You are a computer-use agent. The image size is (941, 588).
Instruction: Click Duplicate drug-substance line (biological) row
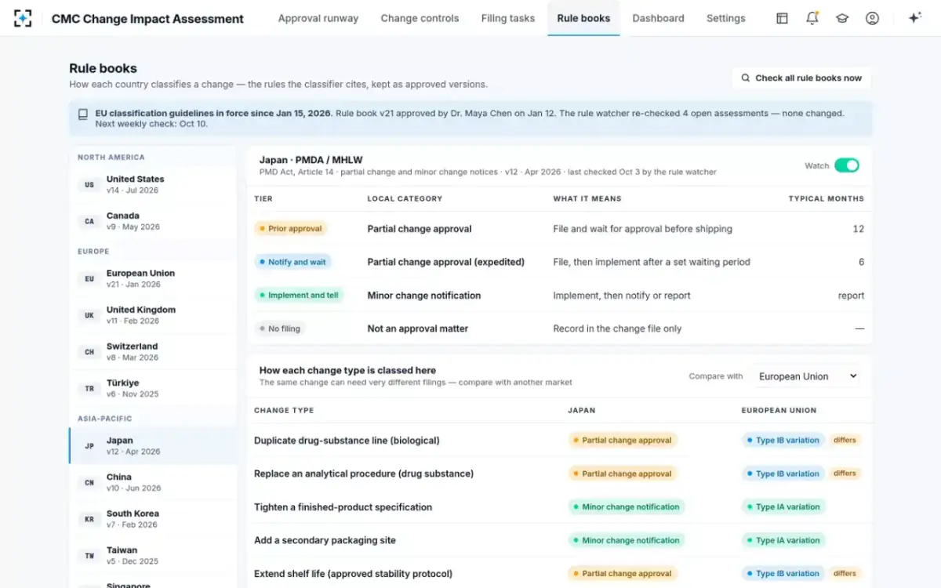click(560, 441)
